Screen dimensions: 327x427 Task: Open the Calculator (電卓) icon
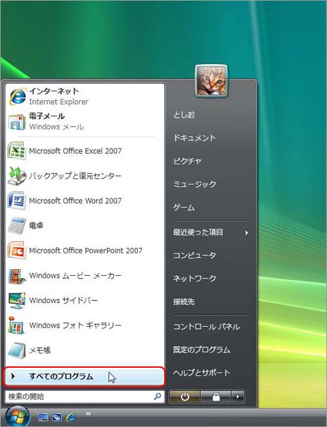point(17,225)
